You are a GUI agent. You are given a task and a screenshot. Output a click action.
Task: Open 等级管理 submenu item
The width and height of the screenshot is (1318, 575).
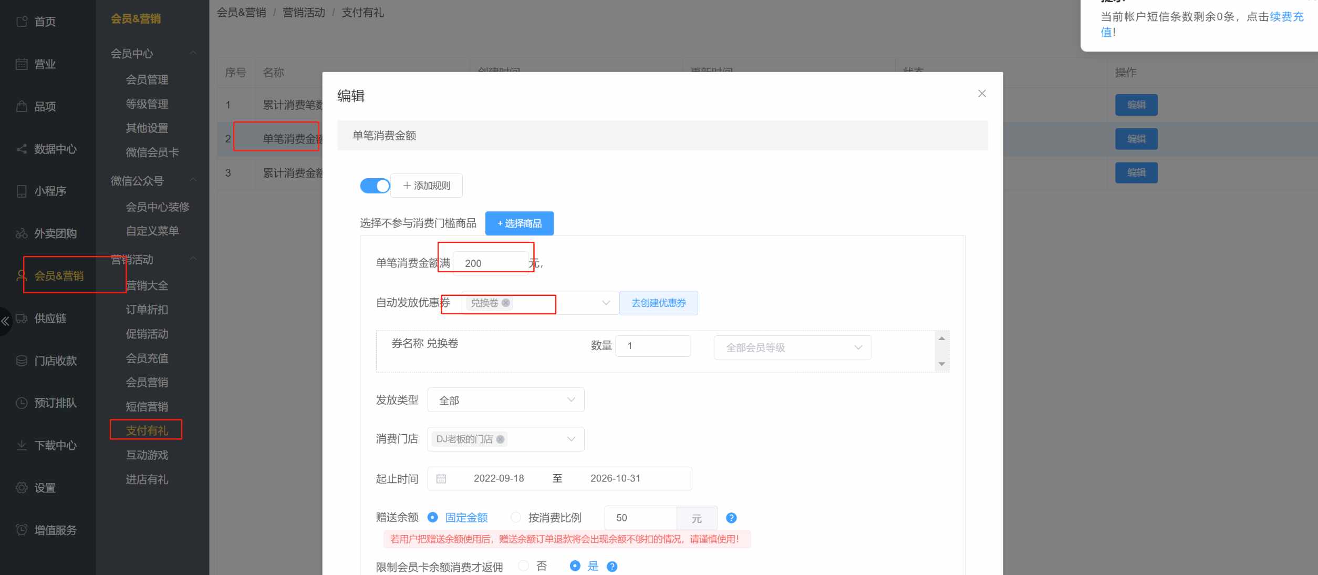(x=147, y=104)
